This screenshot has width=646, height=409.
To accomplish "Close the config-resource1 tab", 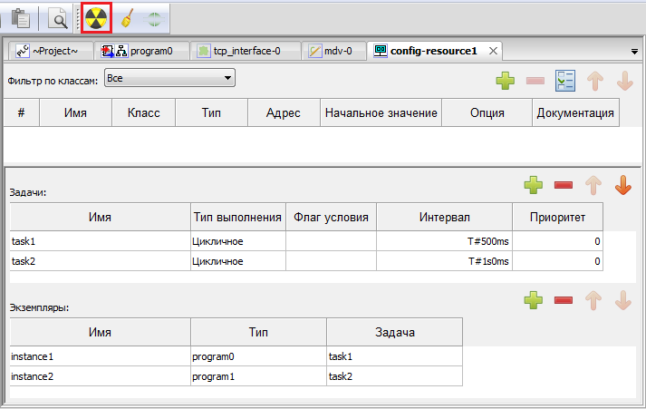I will point(493,51).
